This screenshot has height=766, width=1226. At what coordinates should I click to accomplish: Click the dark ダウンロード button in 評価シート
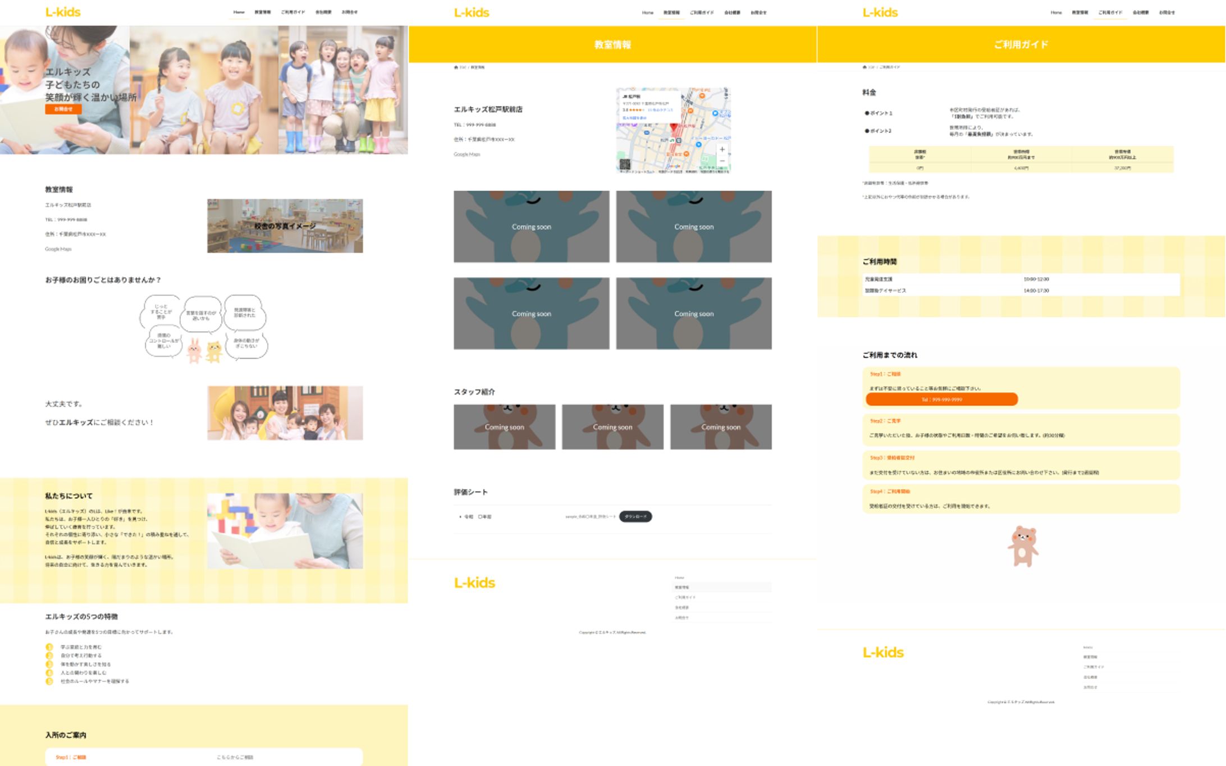coord(635,516)
